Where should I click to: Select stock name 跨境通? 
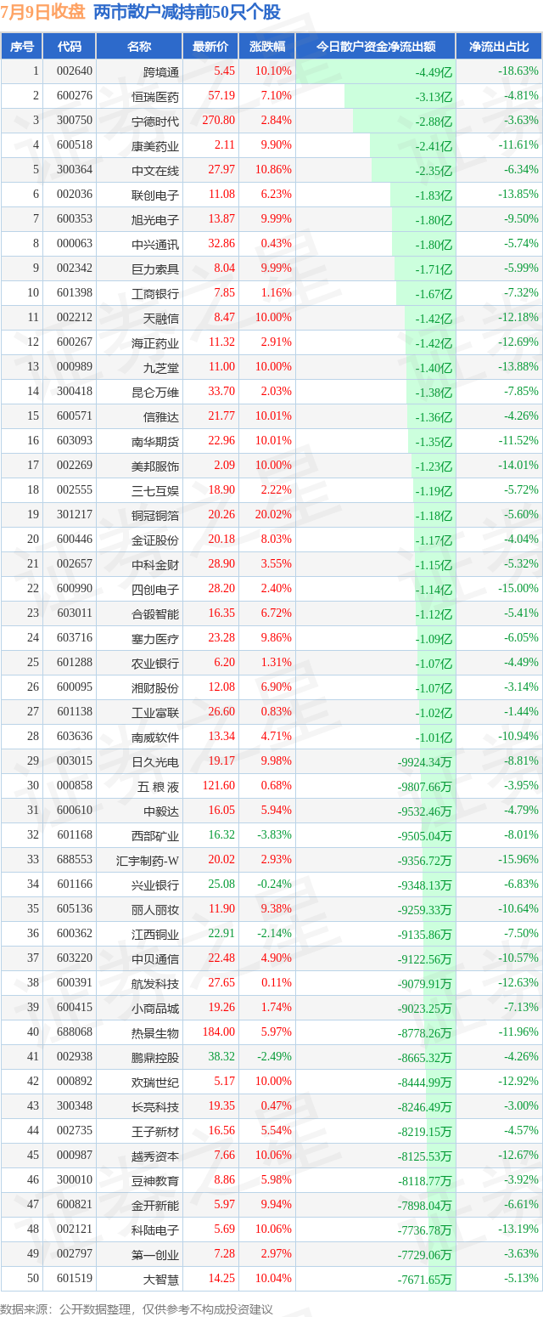coord(161,71)
